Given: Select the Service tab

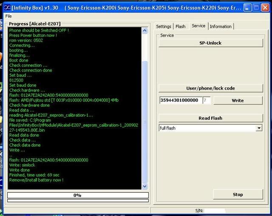Looking at the screenshot, I should [198, 26].
